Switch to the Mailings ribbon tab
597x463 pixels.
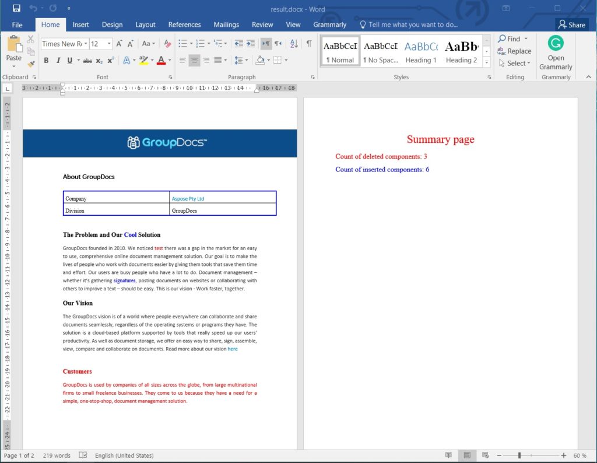tap(226, 24)
